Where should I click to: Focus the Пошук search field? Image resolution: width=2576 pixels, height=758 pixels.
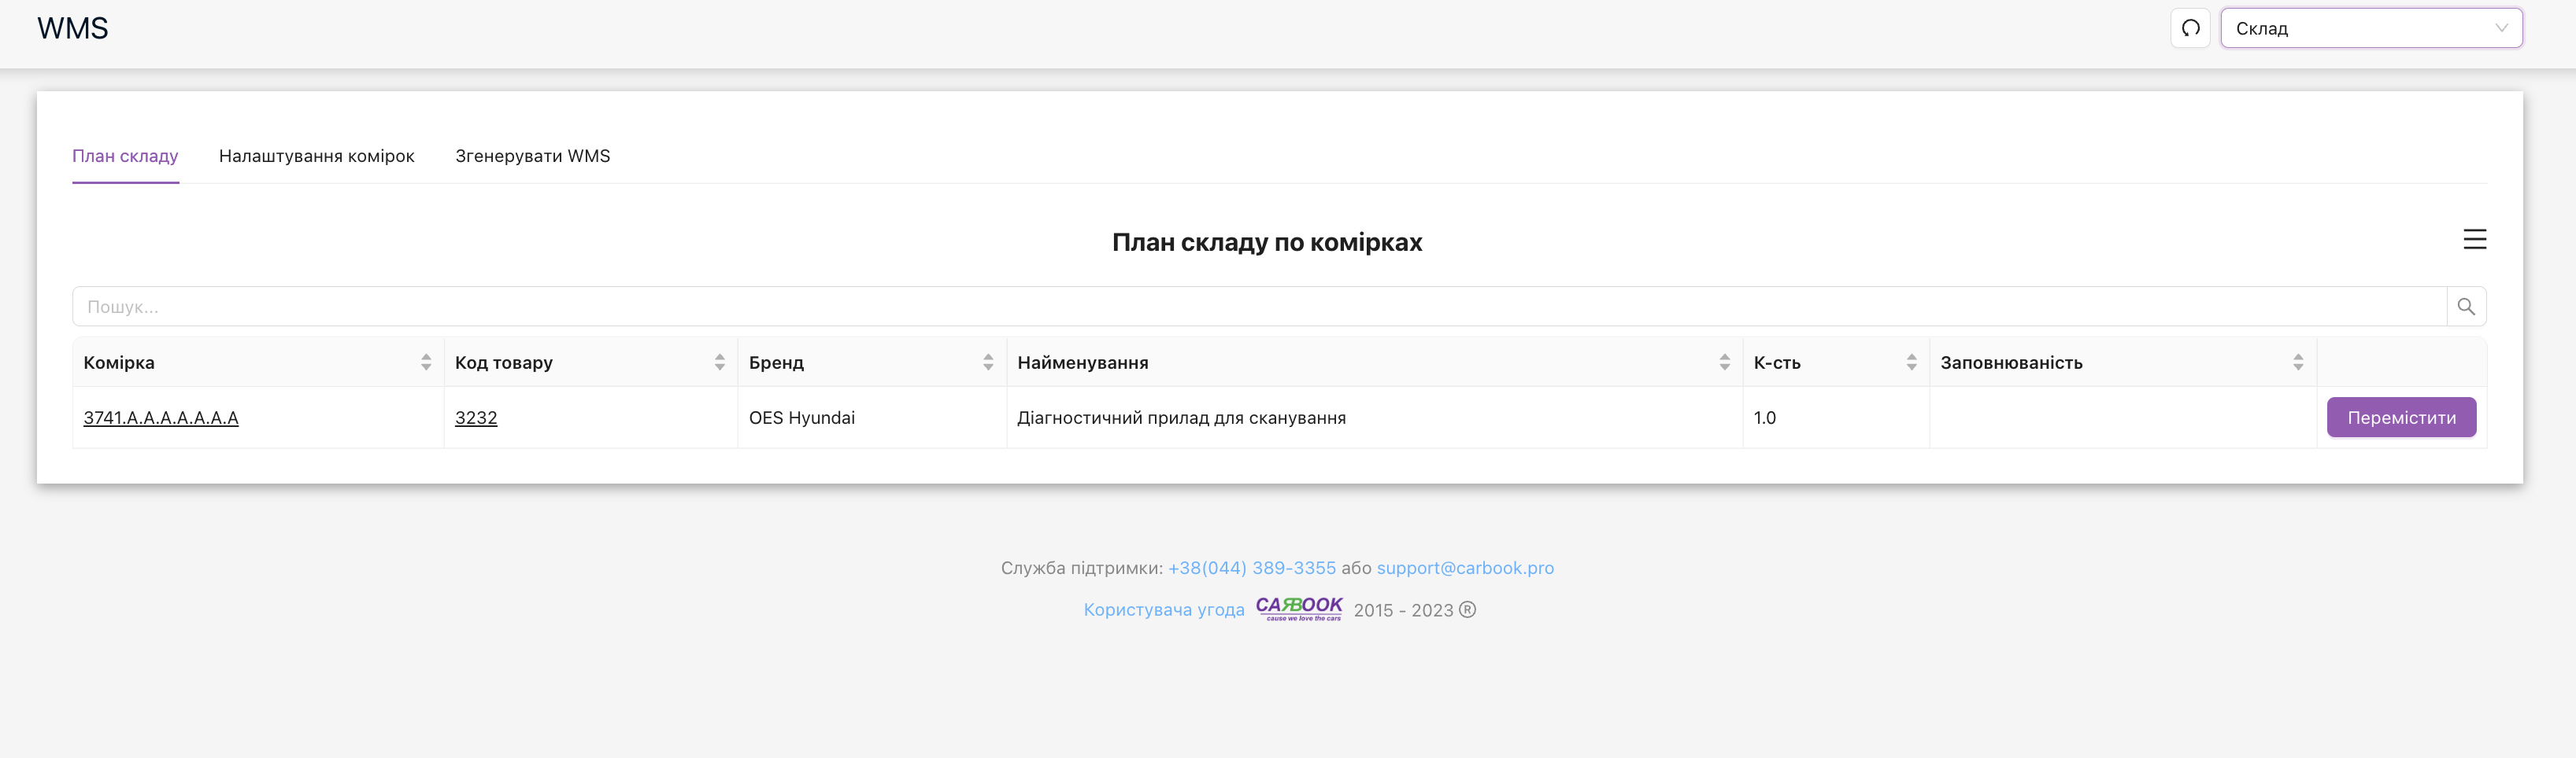point(1258,307)
